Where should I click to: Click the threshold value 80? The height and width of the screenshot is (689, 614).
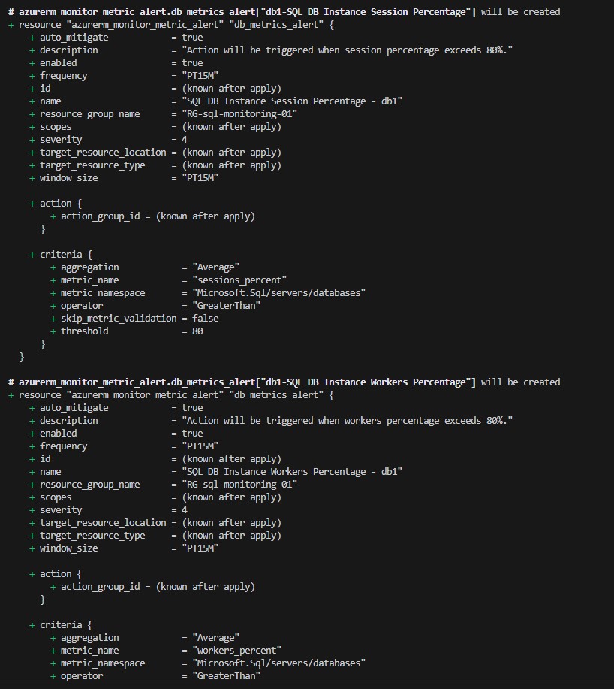[x=197, y=331]
